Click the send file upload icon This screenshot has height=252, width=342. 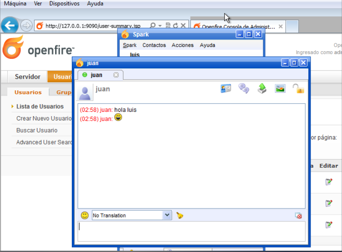point(262,89)
